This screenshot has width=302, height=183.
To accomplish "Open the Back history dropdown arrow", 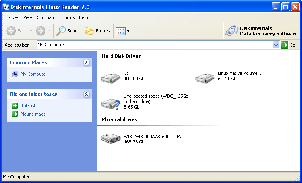I will pyautogui.click(x=31, y=31).
